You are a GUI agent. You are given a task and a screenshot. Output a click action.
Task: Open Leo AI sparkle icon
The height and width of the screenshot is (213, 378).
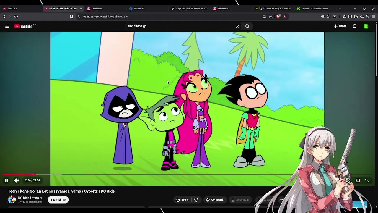pyautogui.click(x=362, y=17)
